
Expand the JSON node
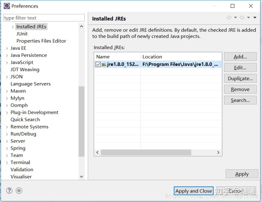(7, 77)
